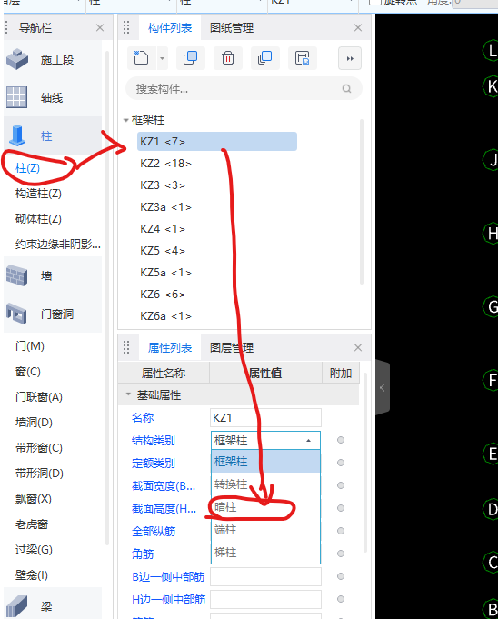
Task: Choose 端柱 in the dropdown list
Action: point(265,530)
